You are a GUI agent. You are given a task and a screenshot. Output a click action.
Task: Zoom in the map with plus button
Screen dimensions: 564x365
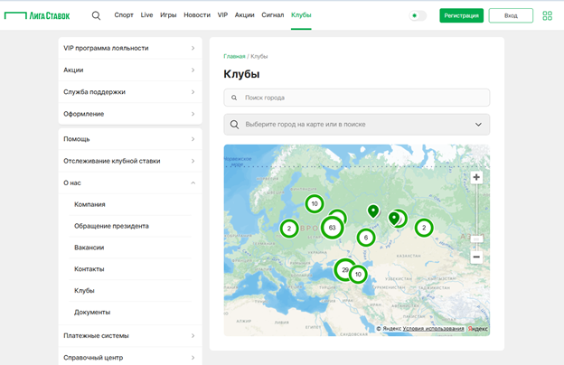(476, 177)
